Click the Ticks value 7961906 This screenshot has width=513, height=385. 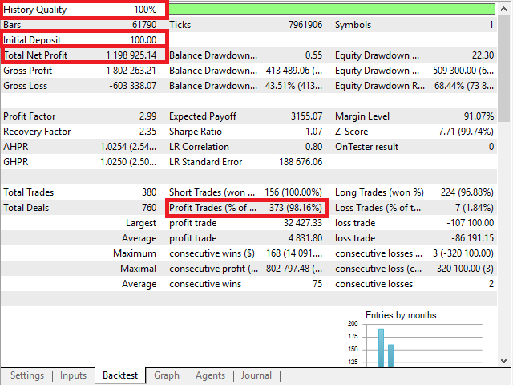pyautogui.click(x=305, y=25)
